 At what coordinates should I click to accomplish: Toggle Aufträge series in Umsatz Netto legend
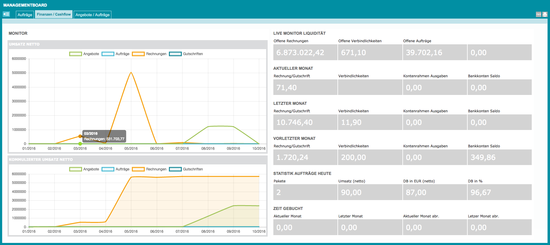[116, 54]
